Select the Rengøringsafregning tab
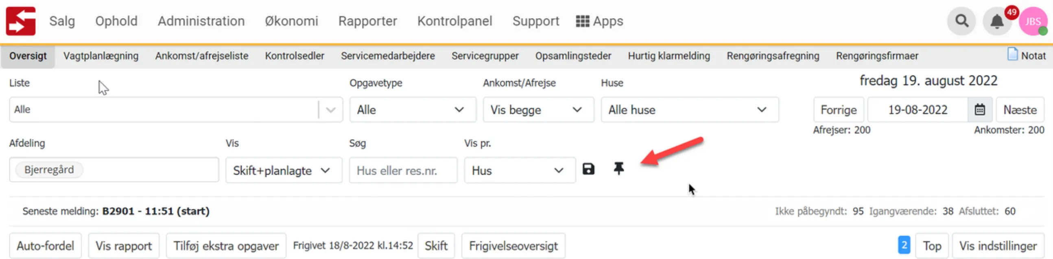The width and height of the screenshot is (1053, 259). coord(773,56)
